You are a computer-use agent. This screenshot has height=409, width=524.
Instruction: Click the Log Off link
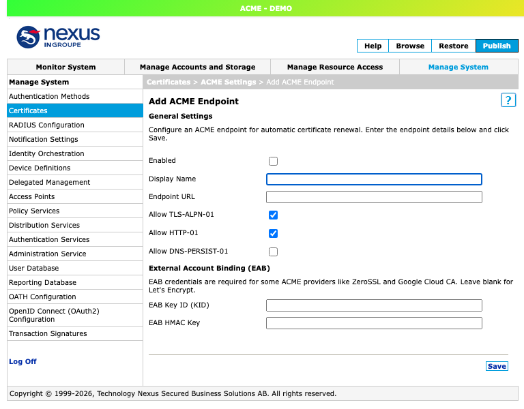click(23, 361)
